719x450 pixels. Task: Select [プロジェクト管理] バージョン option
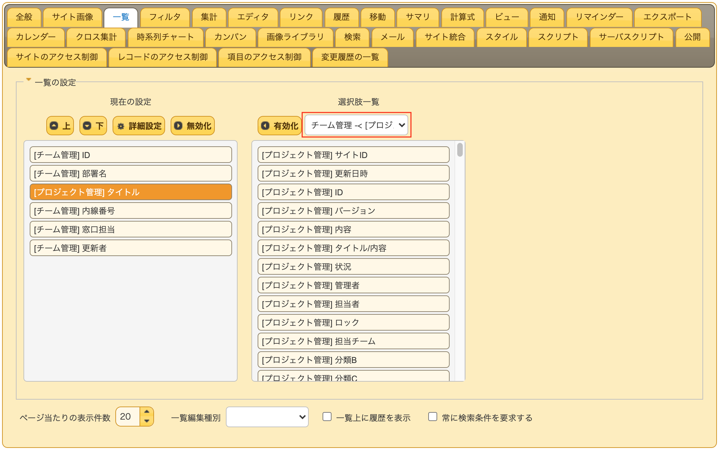(x=354, y=211)
